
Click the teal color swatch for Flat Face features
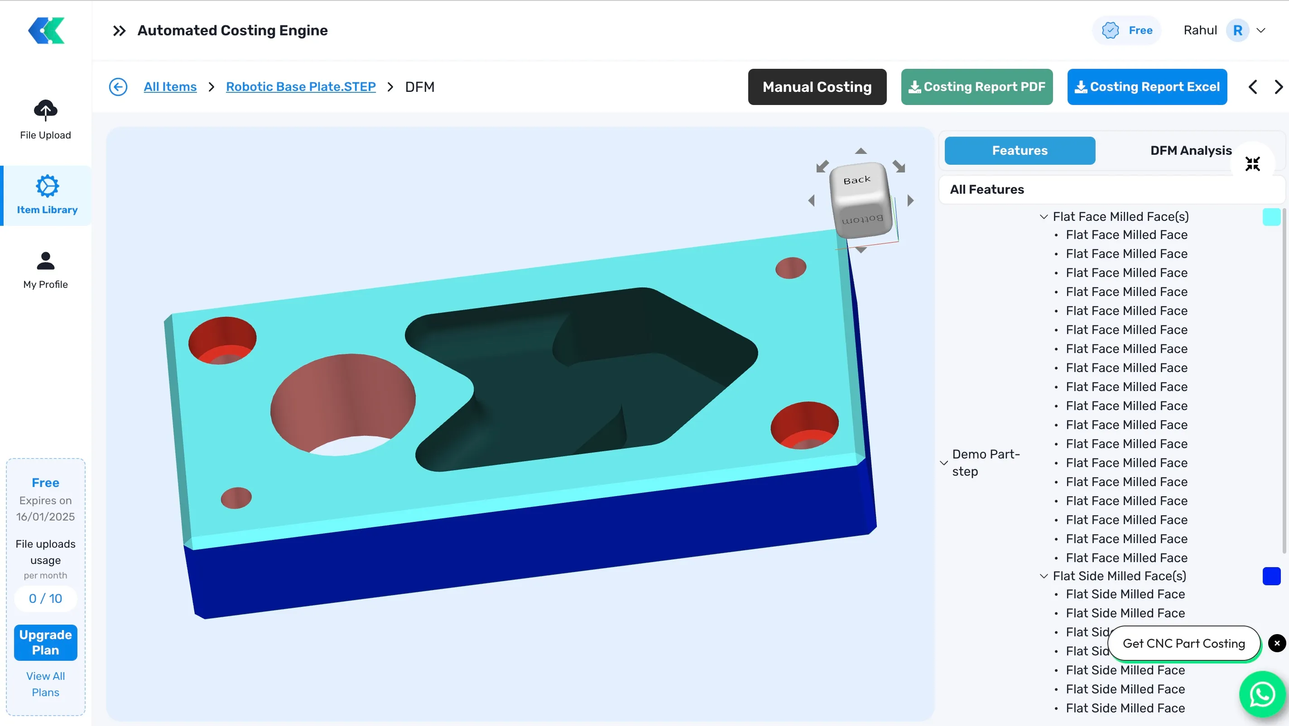tap(1271, 216)
